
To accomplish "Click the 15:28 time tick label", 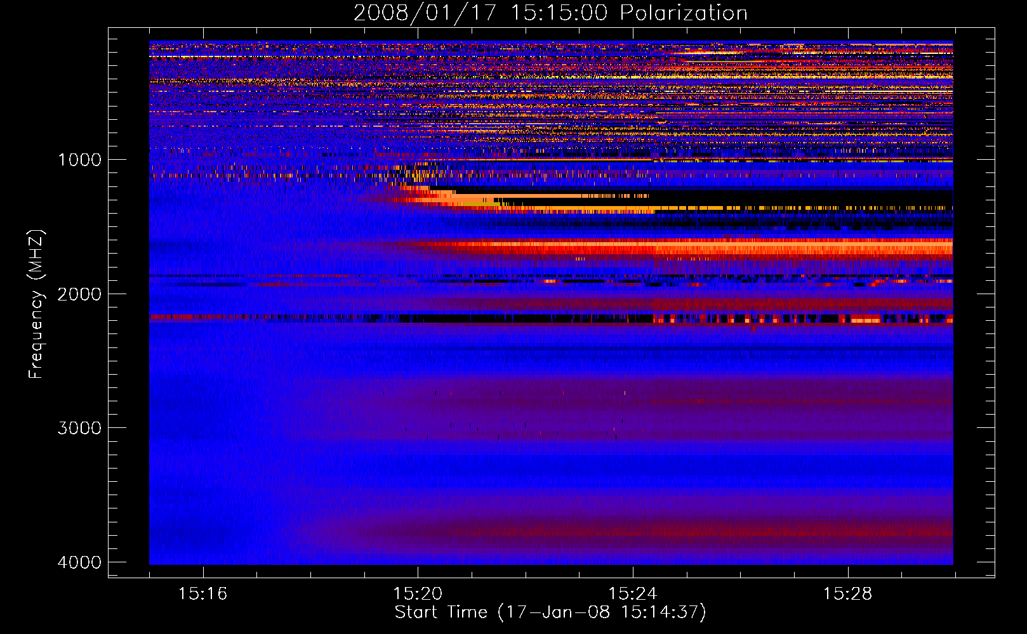I will [848, 594].
